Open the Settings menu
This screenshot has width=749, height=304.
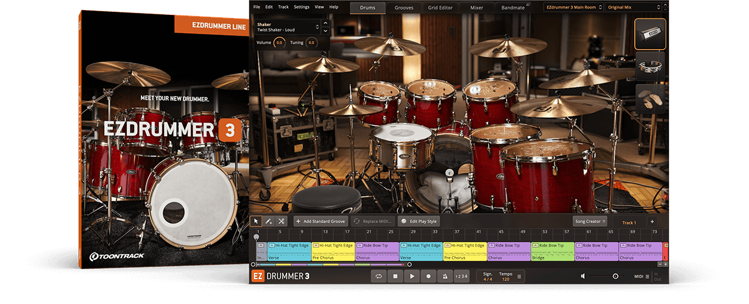point(301,7)
